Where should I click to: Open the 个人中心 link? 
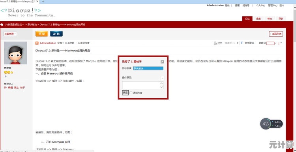click(x=260, y=6)
